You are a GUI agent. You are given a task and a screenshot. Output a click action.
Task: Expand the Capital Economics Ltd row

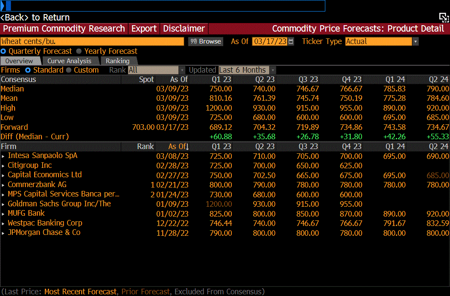(3, 176)
